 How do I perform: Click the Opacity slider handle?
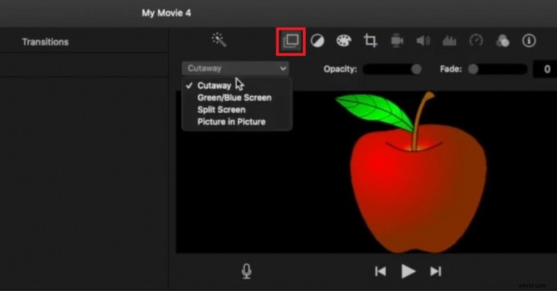pos(416,69)
